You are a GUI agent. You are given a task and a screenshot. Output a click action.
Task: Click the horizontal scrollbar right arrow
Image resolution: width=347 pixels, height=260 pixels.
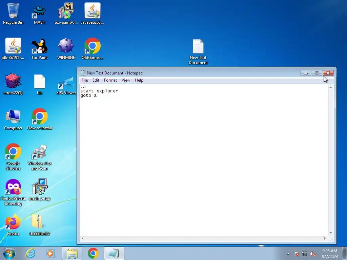coord(325,238)
